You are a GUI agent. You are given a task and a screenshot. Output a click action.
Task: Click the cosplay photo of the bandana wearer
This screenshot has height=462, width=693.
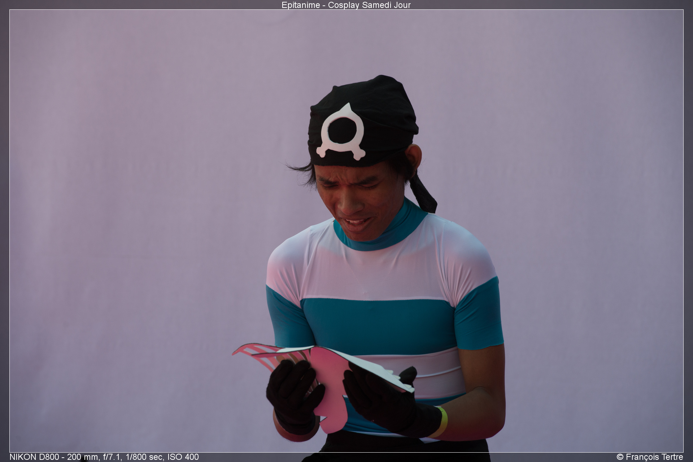tap(346, 231)
